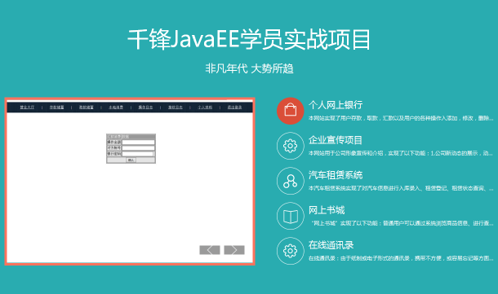
Task: Select the 汽车租赁系统 project title
Action: pos(336,175)
